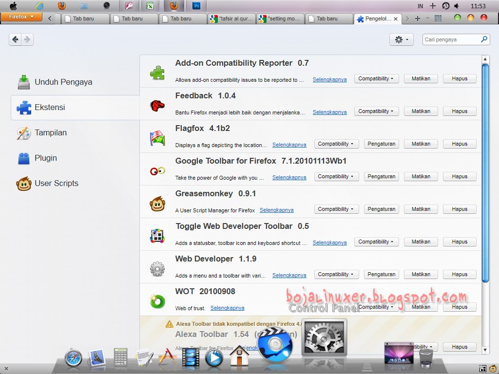Image resolution: width=499 pixels, height=374 pixels.
Task: Switch to the Tampilan category
Action: [75, 132]
